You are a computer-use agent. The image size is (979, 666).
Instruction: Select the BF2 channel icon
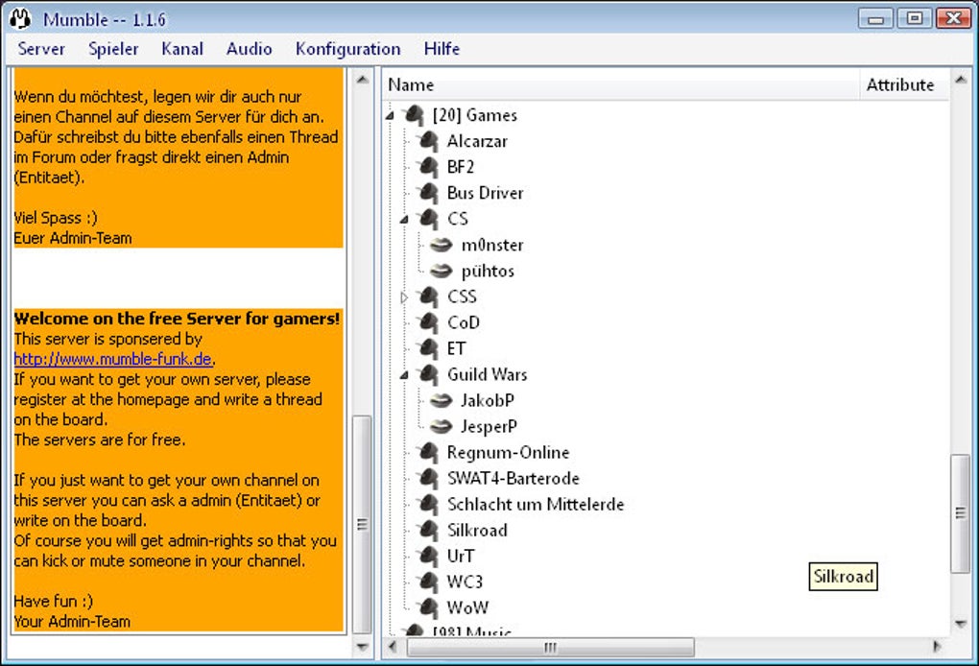(428, 167)
